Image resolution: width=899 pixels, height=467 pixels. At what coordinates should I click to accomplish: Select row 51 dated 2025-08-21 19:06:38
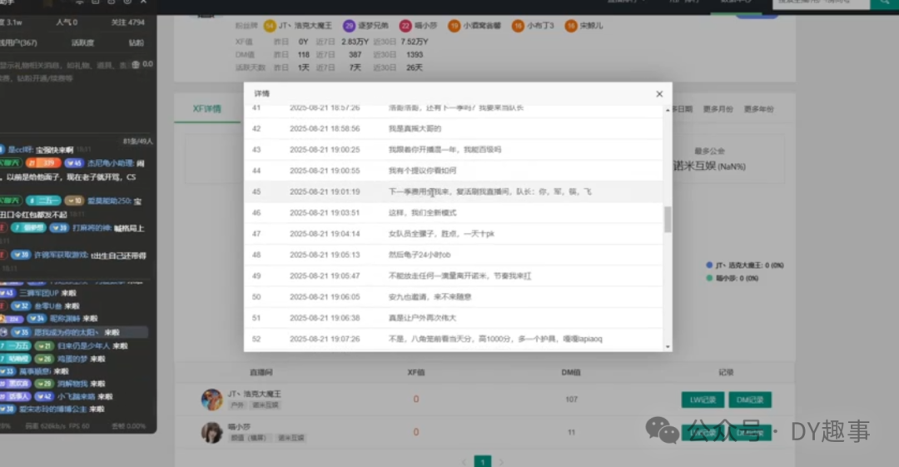[x=453, y=318]
